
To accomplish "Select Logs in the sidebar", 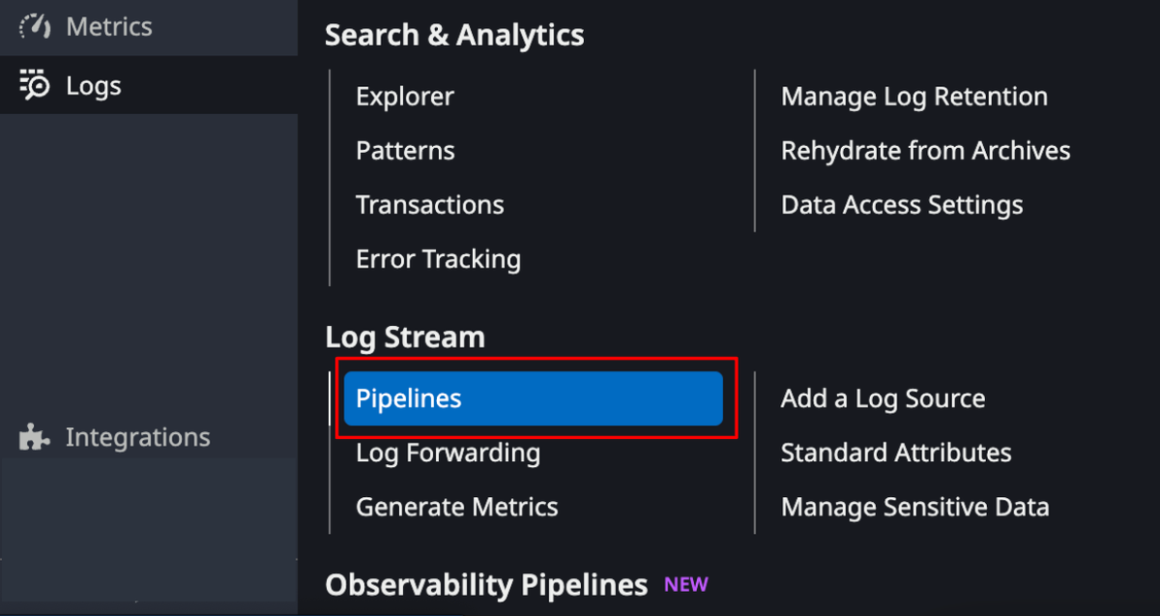I will tap(94, 85).
